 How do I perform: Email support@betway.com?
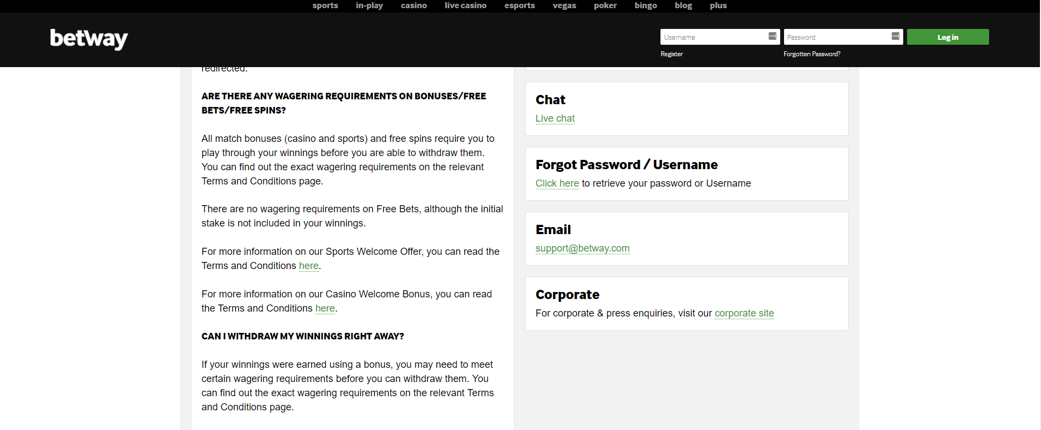pyautogui.click(x=582, y=248)
